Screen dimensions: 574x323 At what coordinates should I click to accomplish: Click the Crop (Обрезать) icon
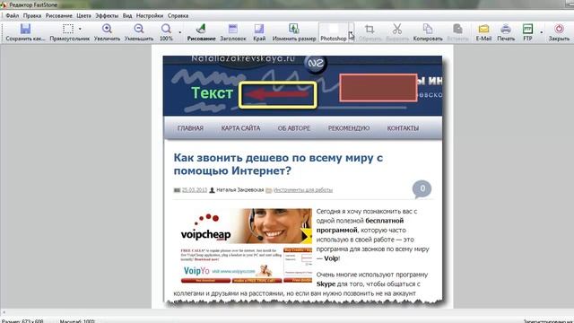(370, 29)
